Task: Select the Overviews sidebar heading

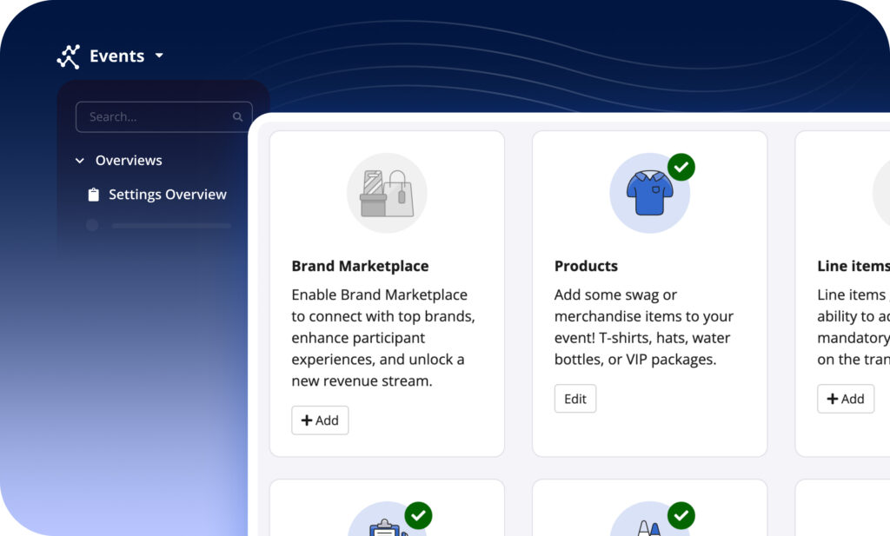Action: (129, 161)
